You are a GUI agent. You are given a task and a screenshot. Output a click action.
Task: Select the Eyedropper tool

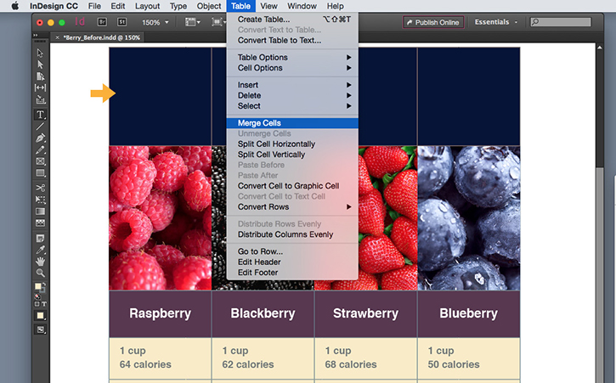(x=40, y=250)
